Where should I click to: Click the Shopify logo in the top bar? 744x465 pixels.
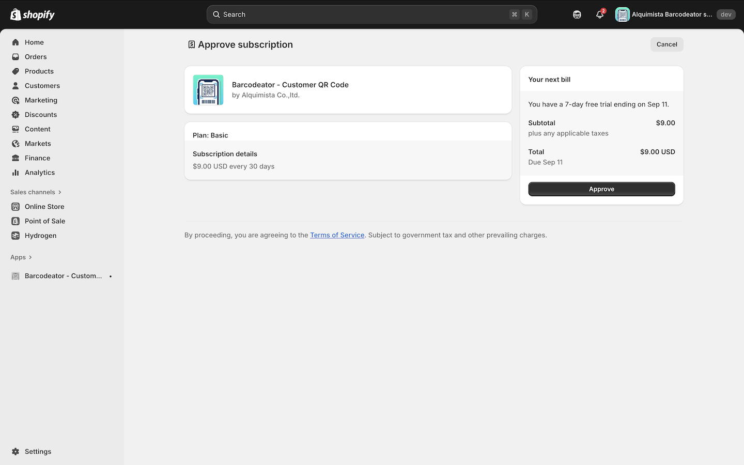tap(33, 14)
